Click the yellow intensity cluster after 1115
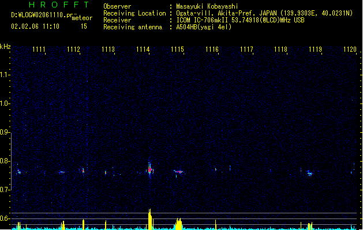This screenshot has height=230, width=363. click(x=178, y=224)
